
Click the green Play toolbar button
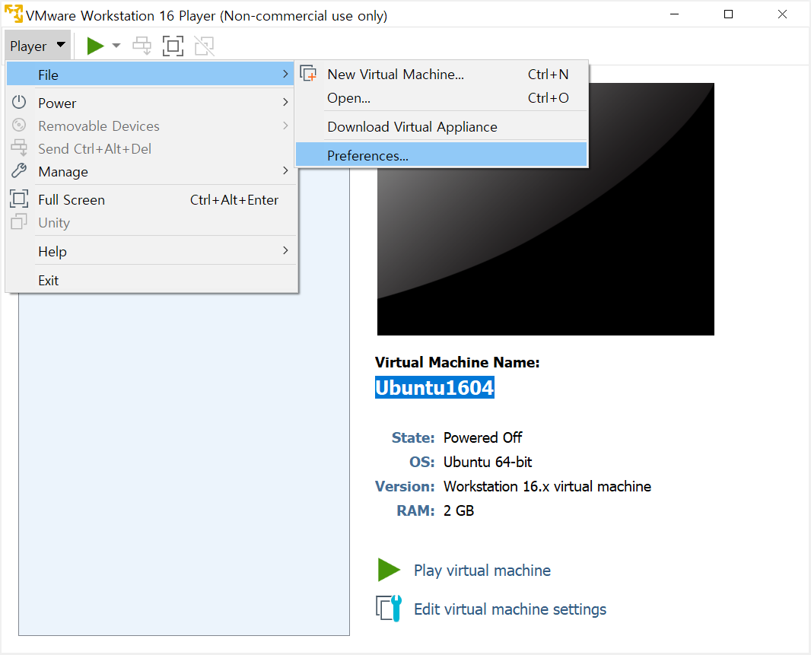pyautogui.click(x=96, y=46)
